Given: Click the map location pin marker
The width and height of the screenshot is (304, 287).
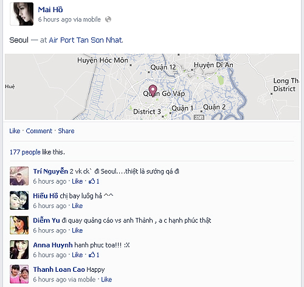Looking at the screenshot, I should (x=153, y=91).
